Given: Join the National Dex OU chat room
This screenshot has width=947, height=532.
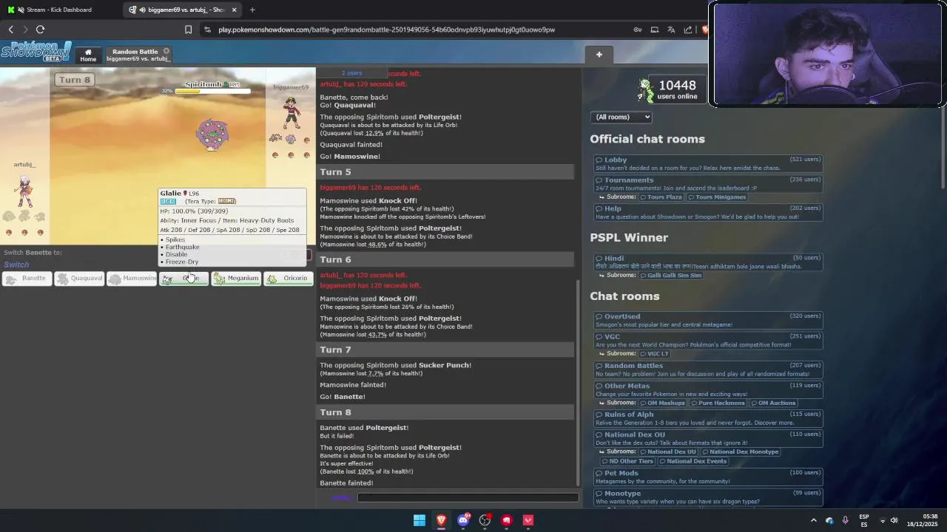Looking at the screenshot, I should (x=709, y=438).
